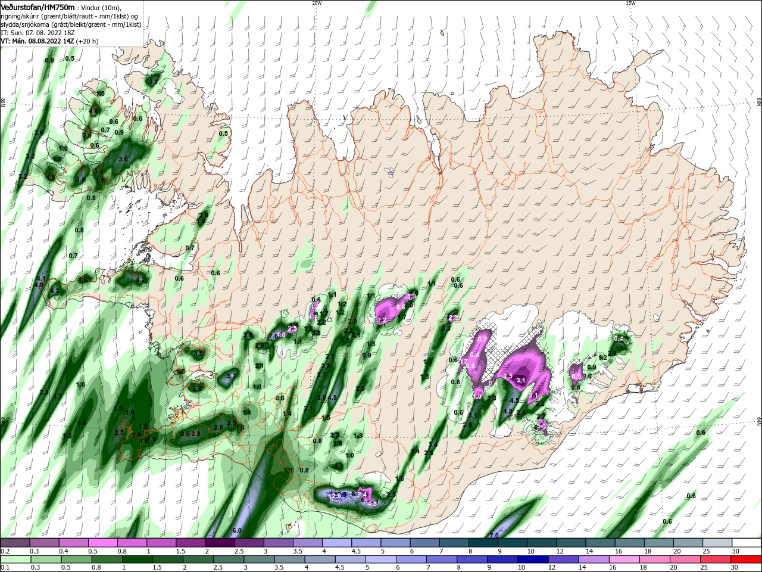Click the 'rigning/skúrir' legend description line
Screen dimensions: 762x572
pyautogui.click(x=70, y=16)
